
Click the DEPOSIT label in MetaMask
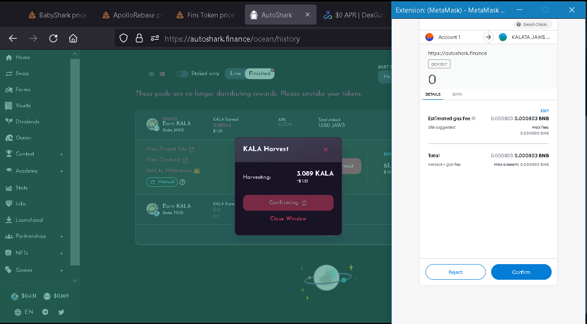tap(439, 64)
